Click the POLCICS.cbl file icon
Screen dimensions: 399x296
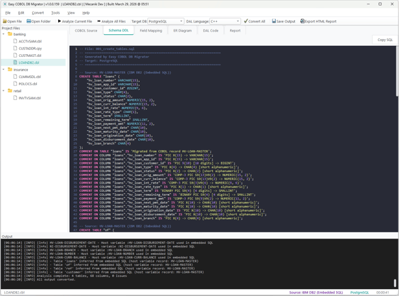(x=15, y=84)
